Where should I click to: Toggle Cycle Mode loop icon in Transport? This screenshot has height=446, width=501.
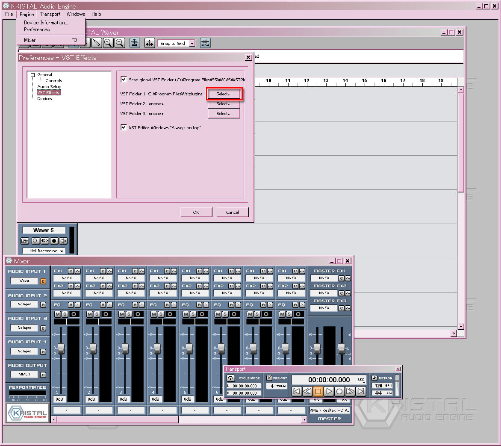230,378
